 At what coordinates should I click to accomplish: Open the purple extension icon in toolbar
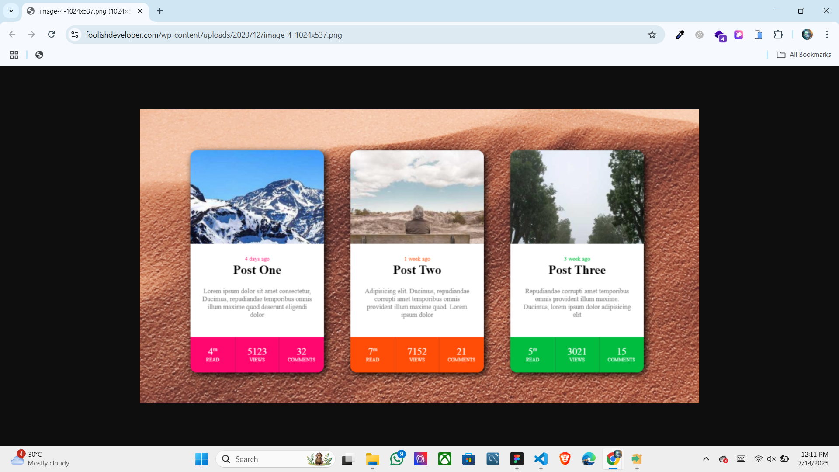coord(738,35)
